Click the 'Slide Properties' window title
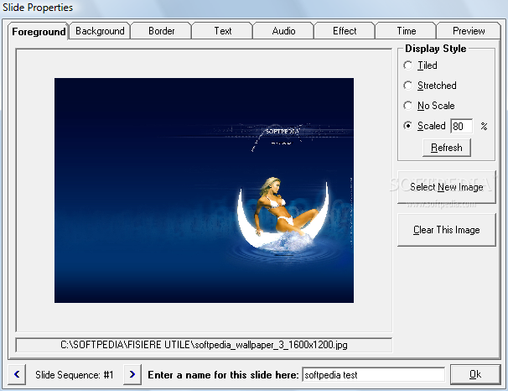 tap(38, 8)
